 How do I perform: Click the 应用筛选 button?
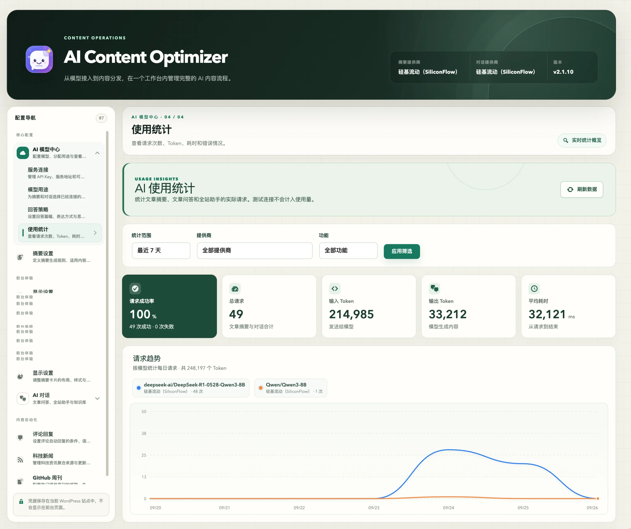point(402,251)
